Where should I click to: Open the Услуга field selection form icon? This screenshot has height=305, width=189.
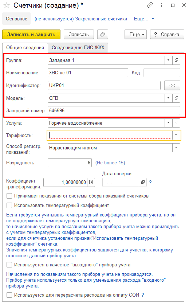176,123
